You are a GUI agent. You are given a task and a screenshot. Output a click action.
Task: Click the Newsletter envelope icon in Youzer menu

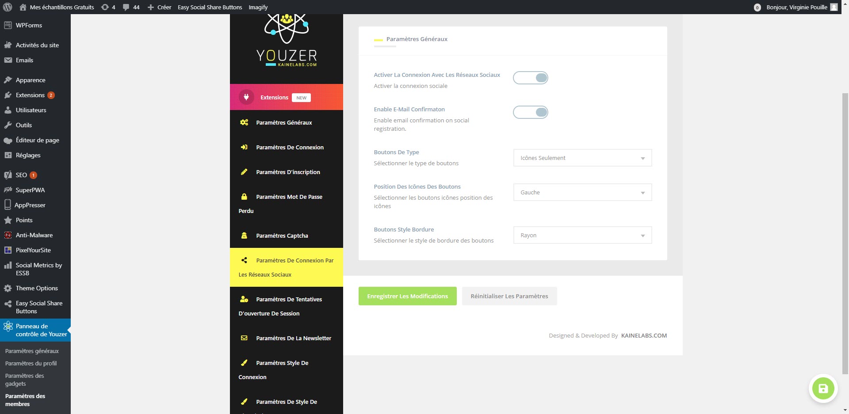pos(244,338)
